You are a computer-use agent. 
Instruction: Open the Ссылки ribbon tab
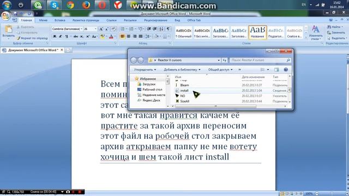tap(111, 20)
